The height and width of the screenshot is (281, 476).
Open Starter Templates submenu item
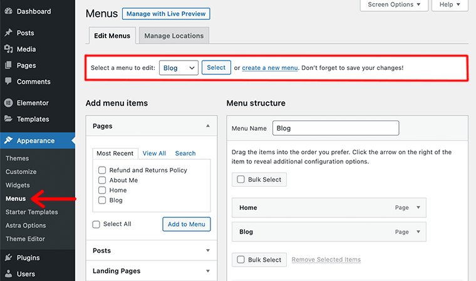click(x=31, y=212)
